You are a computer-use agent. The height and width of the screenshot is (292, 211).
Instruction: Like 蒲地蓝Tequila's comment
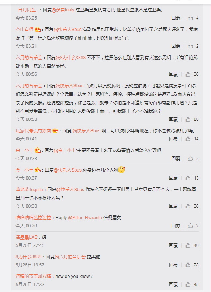[x=188, y=206]
